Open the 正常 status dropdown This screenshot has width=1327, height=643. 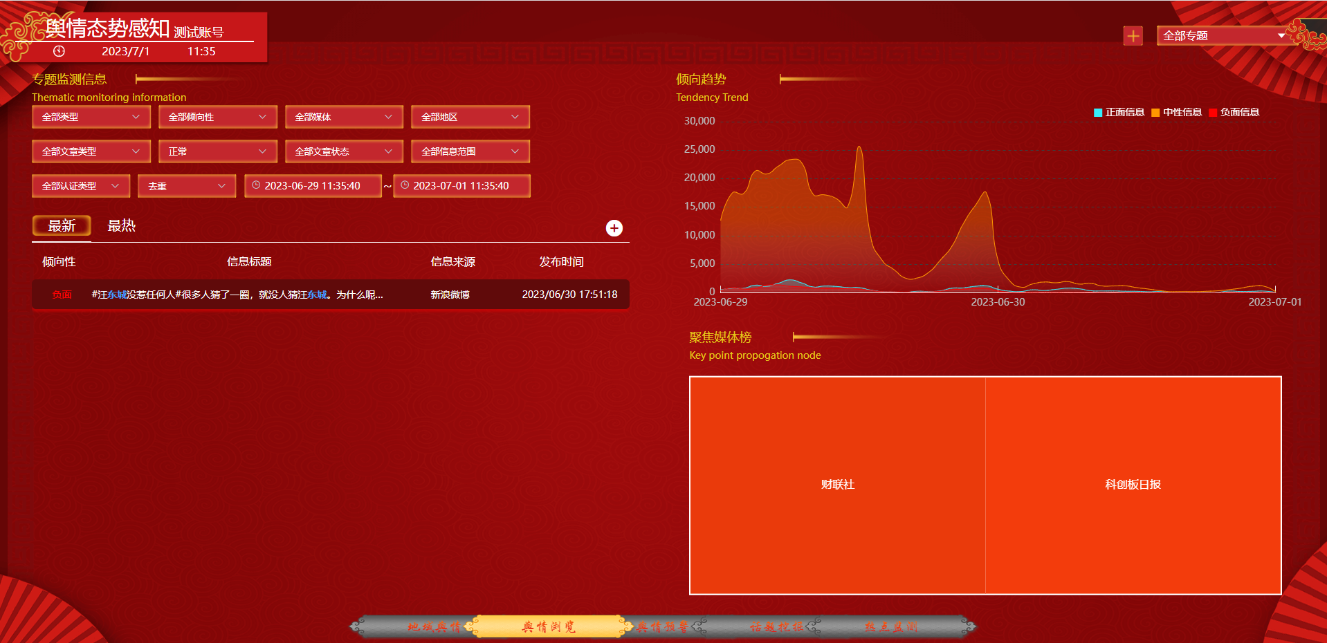[218, 151]
